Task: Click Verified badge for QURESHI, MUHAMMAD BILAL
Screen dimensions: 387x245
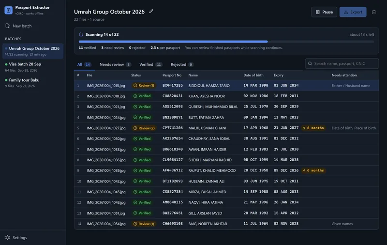Action: 142,107
